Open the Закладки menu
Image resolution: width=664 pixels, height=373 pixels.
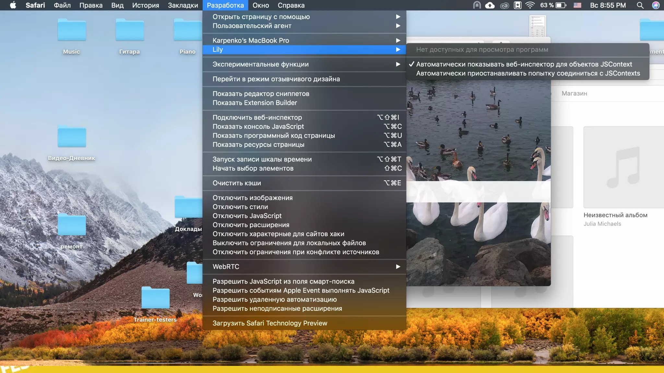tap(183, 5)
